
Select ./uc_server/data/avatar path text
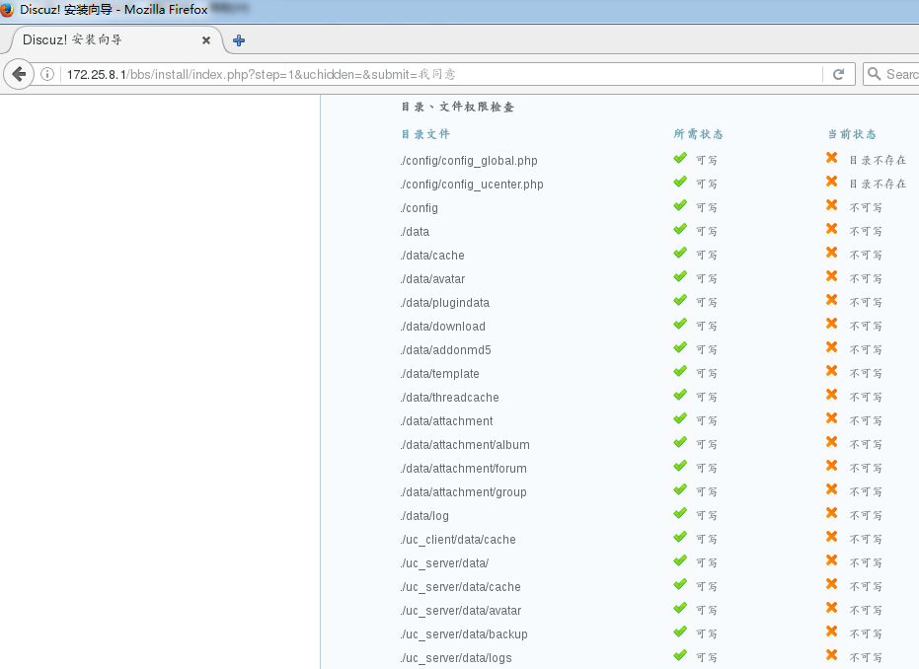461,611
